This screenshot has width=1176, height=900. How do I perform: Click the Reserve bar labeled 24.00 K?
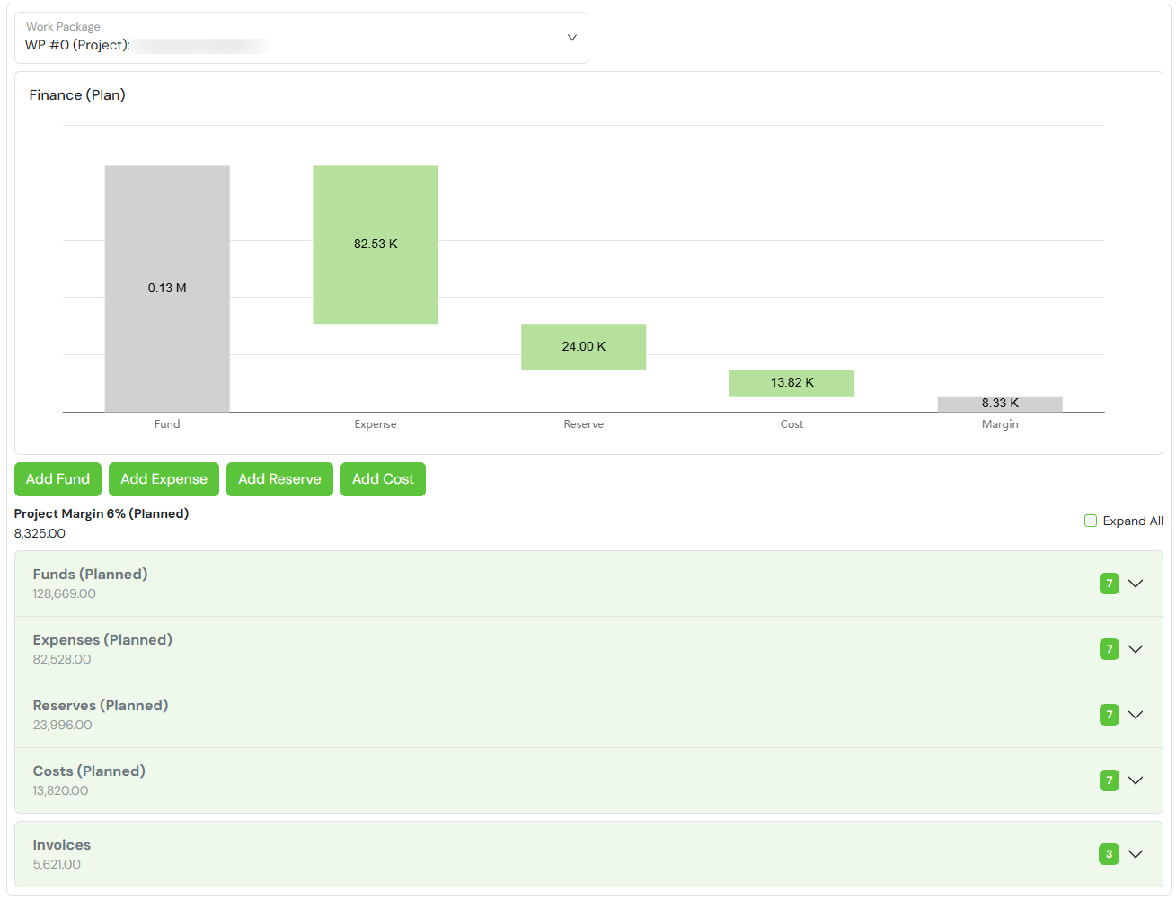point(583,347)
